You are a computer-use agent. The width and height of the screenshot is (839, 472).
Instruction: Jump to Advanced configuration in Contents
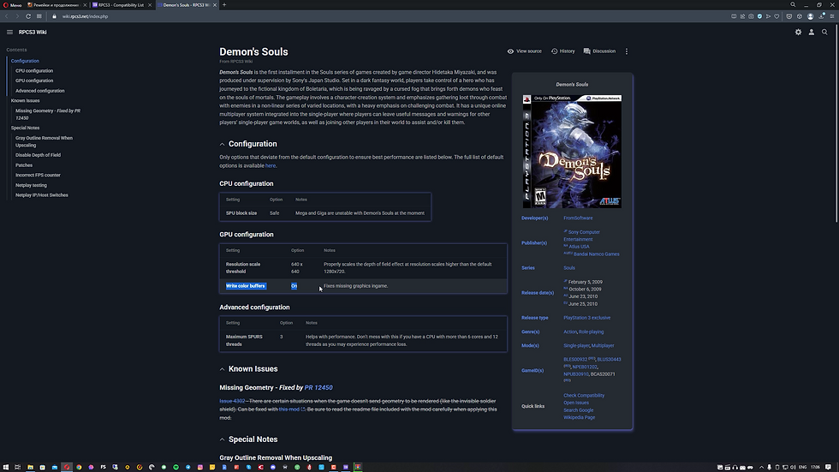tap(40, 91)
